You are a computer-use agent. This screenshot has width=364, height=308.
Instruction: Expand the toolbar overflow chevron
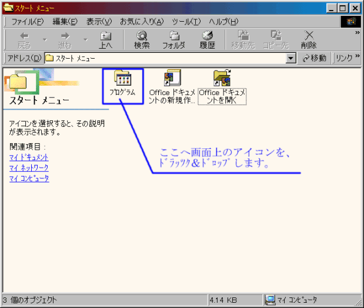[x=357, y=33]
